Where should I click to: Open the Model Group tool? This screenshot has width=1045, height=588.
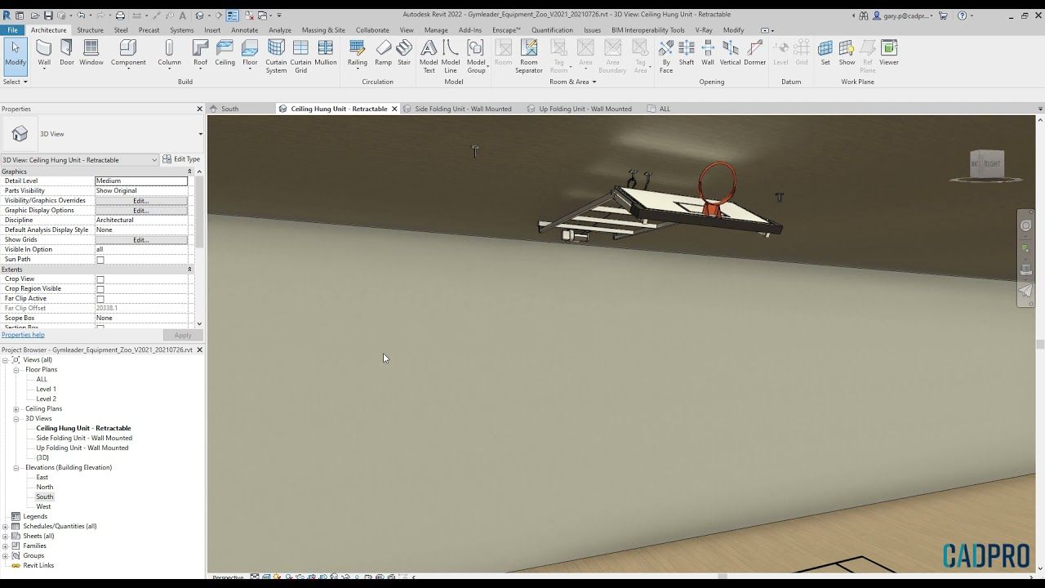[x=476, y=56]
